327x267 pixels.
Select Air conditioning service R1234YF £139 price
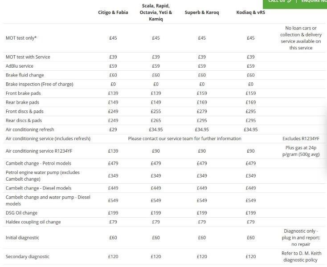click(x=113, y=151)
